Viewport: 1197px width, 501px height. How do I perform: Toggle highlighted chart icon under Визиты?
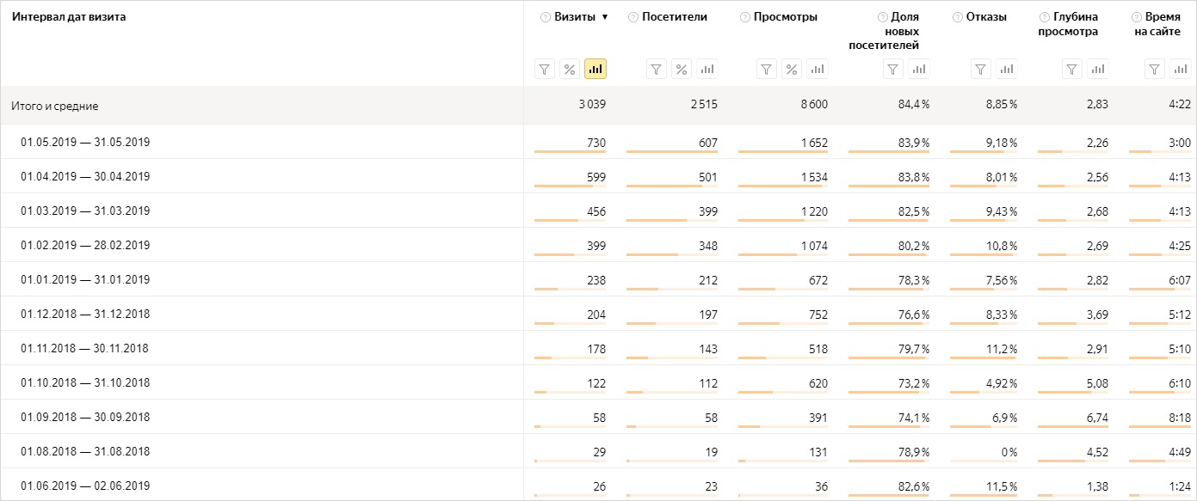click(595, 70)
